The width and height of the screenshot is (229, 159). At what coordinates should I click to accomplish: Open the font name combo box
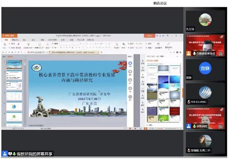click(66, 43)
